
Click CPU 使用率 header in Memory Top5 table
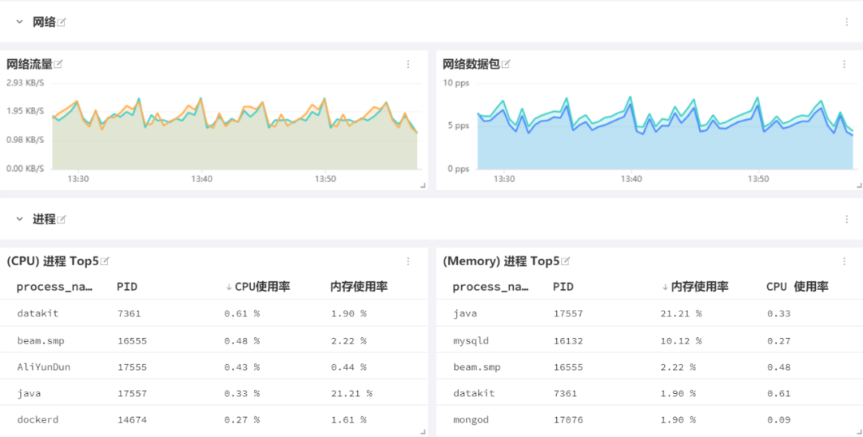[x=797, y=287]
